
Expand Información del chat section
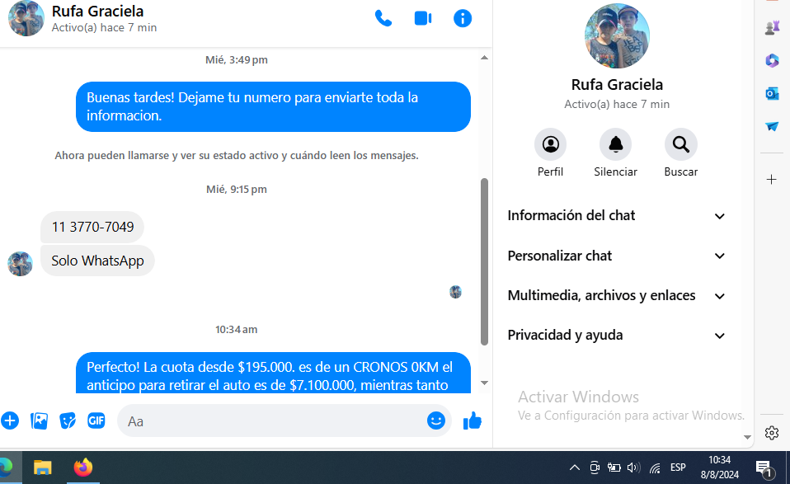click(616, 216)
